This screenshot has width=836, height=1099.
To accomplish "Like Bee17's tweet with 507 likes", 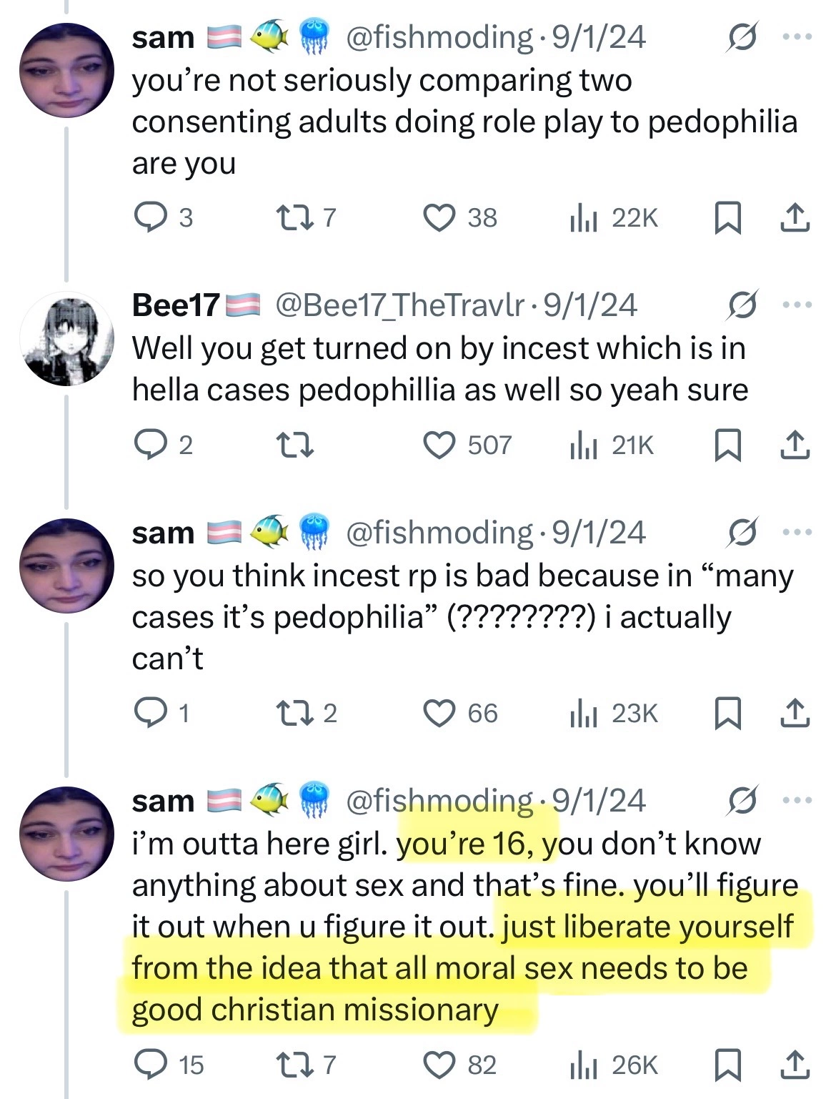I will [x=440, y=445].
